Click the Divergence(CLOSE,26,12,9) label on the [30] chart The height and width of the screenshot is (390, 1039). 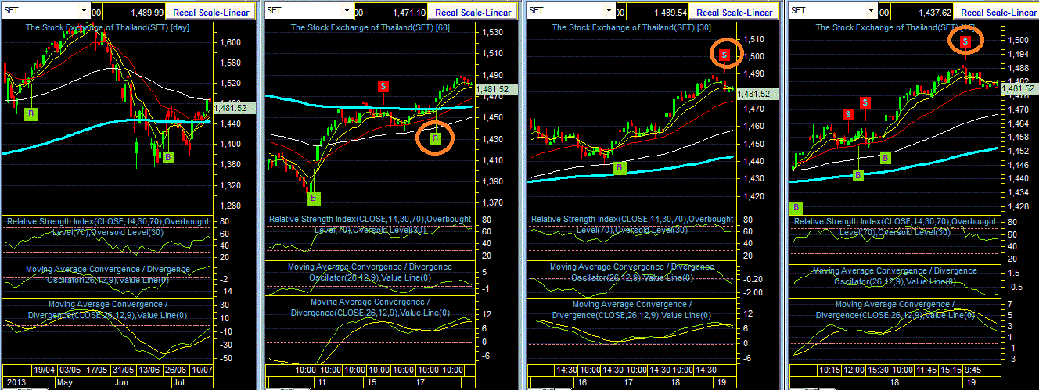click(x=632, y=309)
